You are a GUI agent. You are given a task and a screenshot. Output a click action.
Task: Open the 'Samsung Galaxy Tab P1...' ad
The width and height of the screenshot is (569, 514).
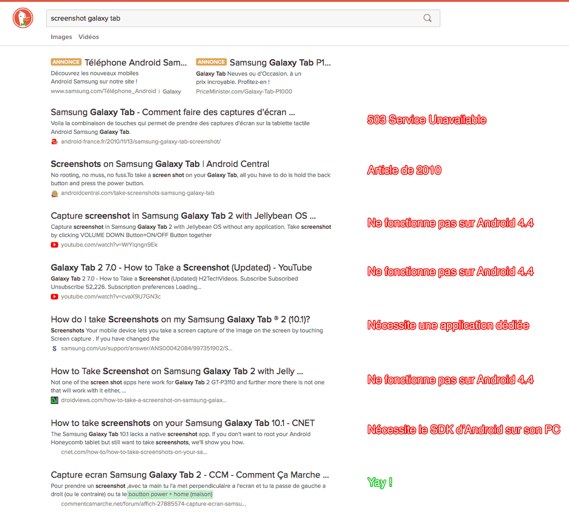[x=280, y=63]
